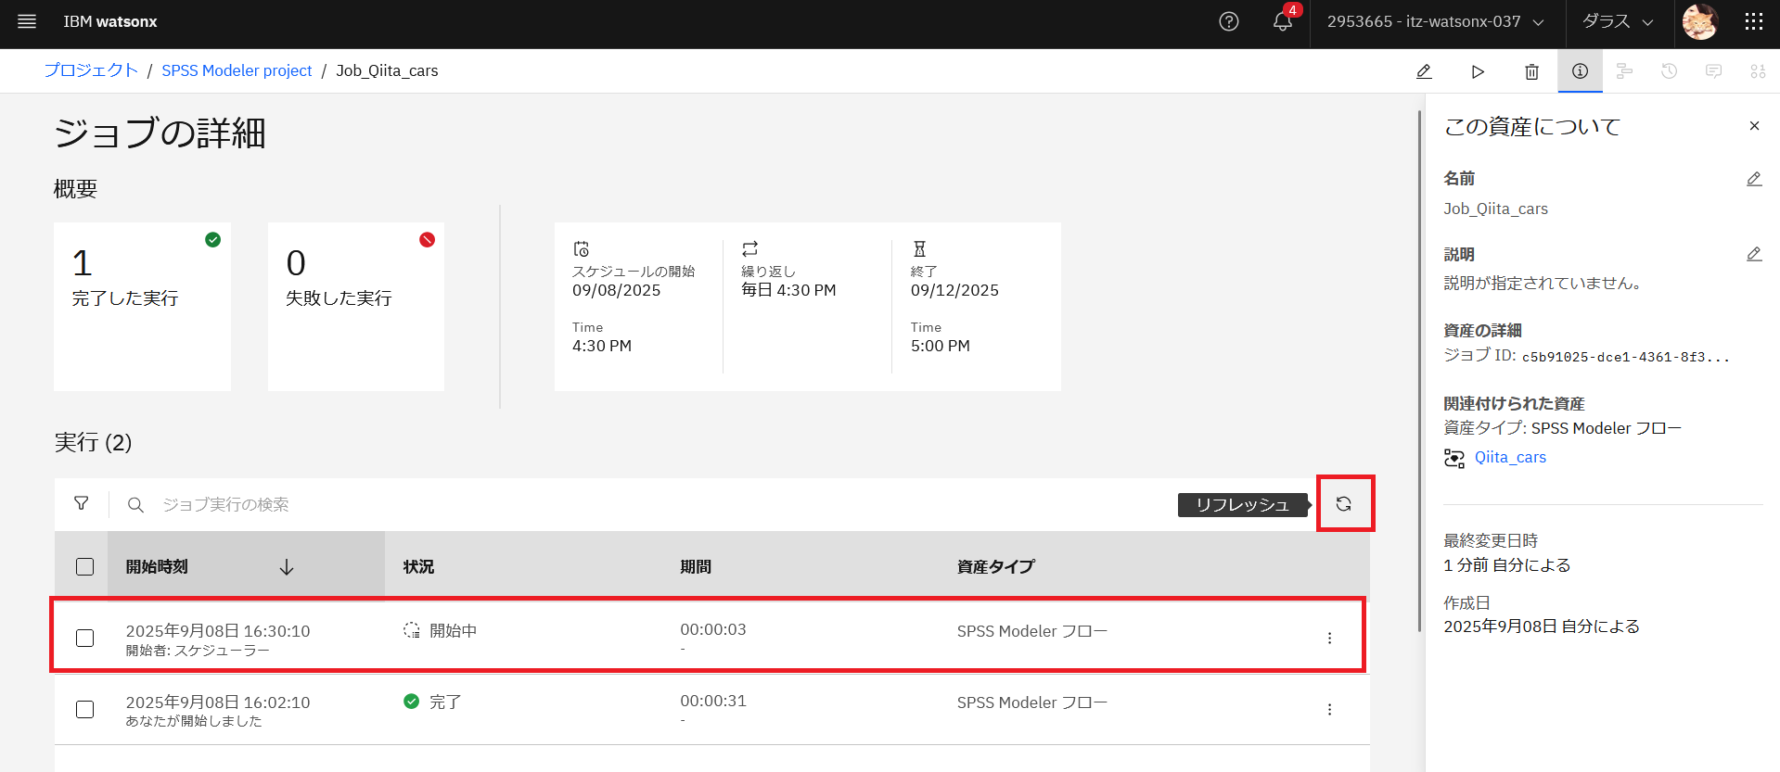Click the Job_Qiita_cars name value in panel
The image size is (1780, 772).
point(1495,209)
